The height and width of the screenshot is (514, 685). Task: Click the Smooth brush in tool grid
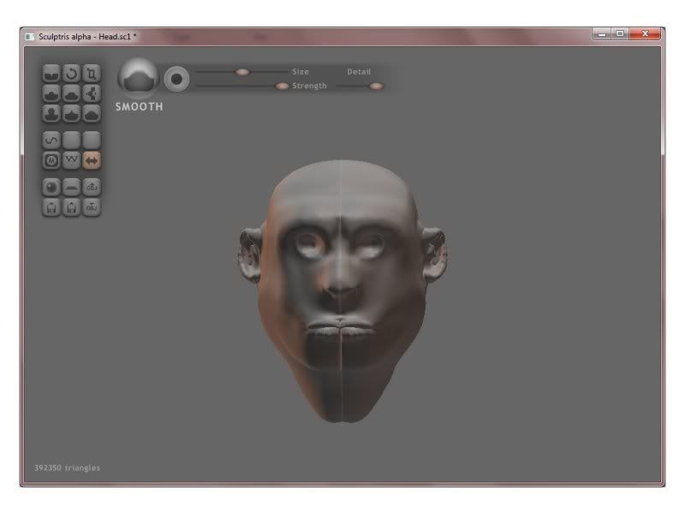click(92, 113)
